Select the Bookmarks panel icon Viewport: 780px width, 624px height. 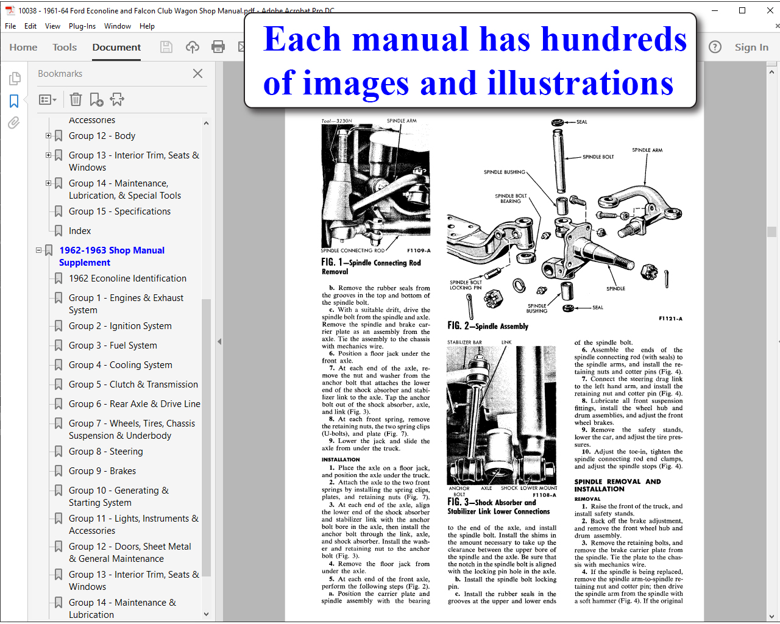[x=14, y=101]
